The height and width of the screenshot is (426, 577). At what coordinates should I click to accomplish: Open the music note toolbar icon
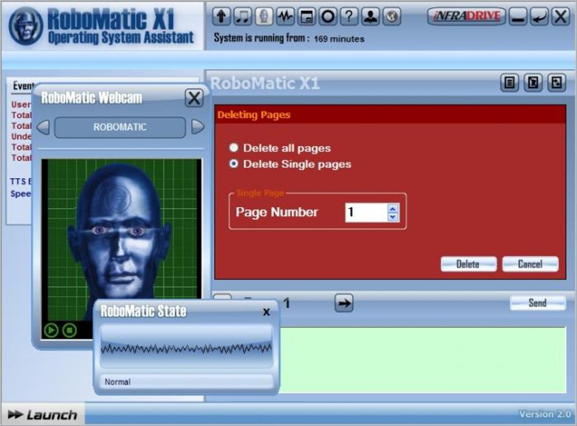coord(243,16)
